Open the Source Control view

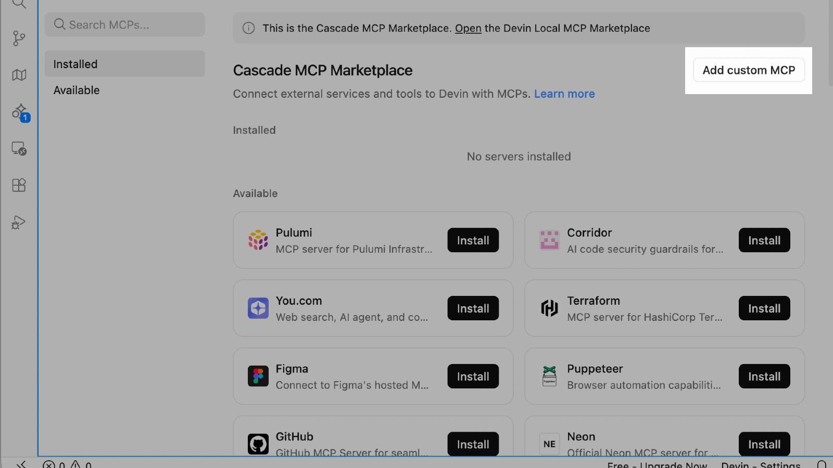point(19,38)
